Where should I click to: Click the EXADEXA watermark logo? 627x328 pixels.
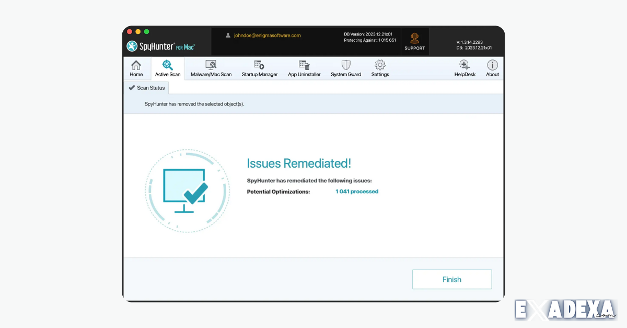(x=565, y=310)
